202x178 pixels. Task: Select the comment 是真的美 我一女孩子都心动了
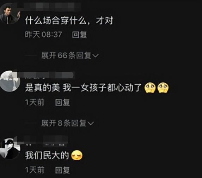(84, 88)
